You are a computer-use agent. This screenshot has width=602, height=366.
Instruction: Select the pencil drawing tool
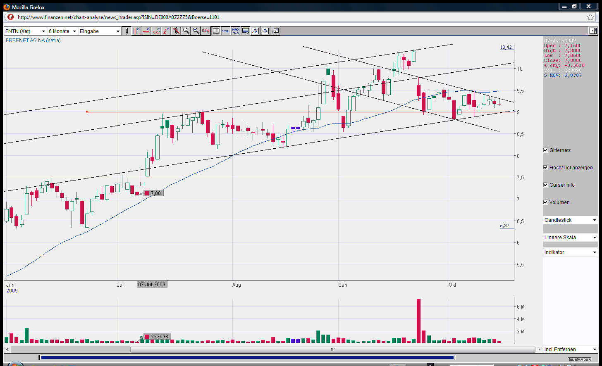click(x=127, y=31)
